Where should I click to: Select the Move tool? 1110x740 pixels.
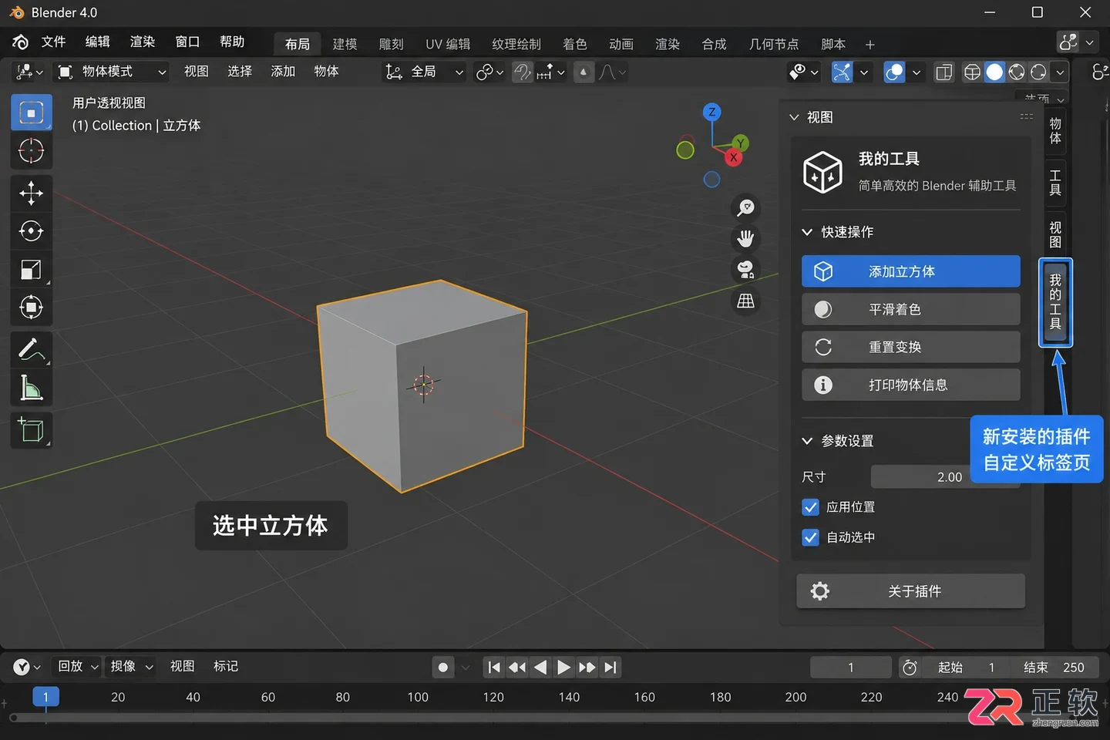(31, 193)
